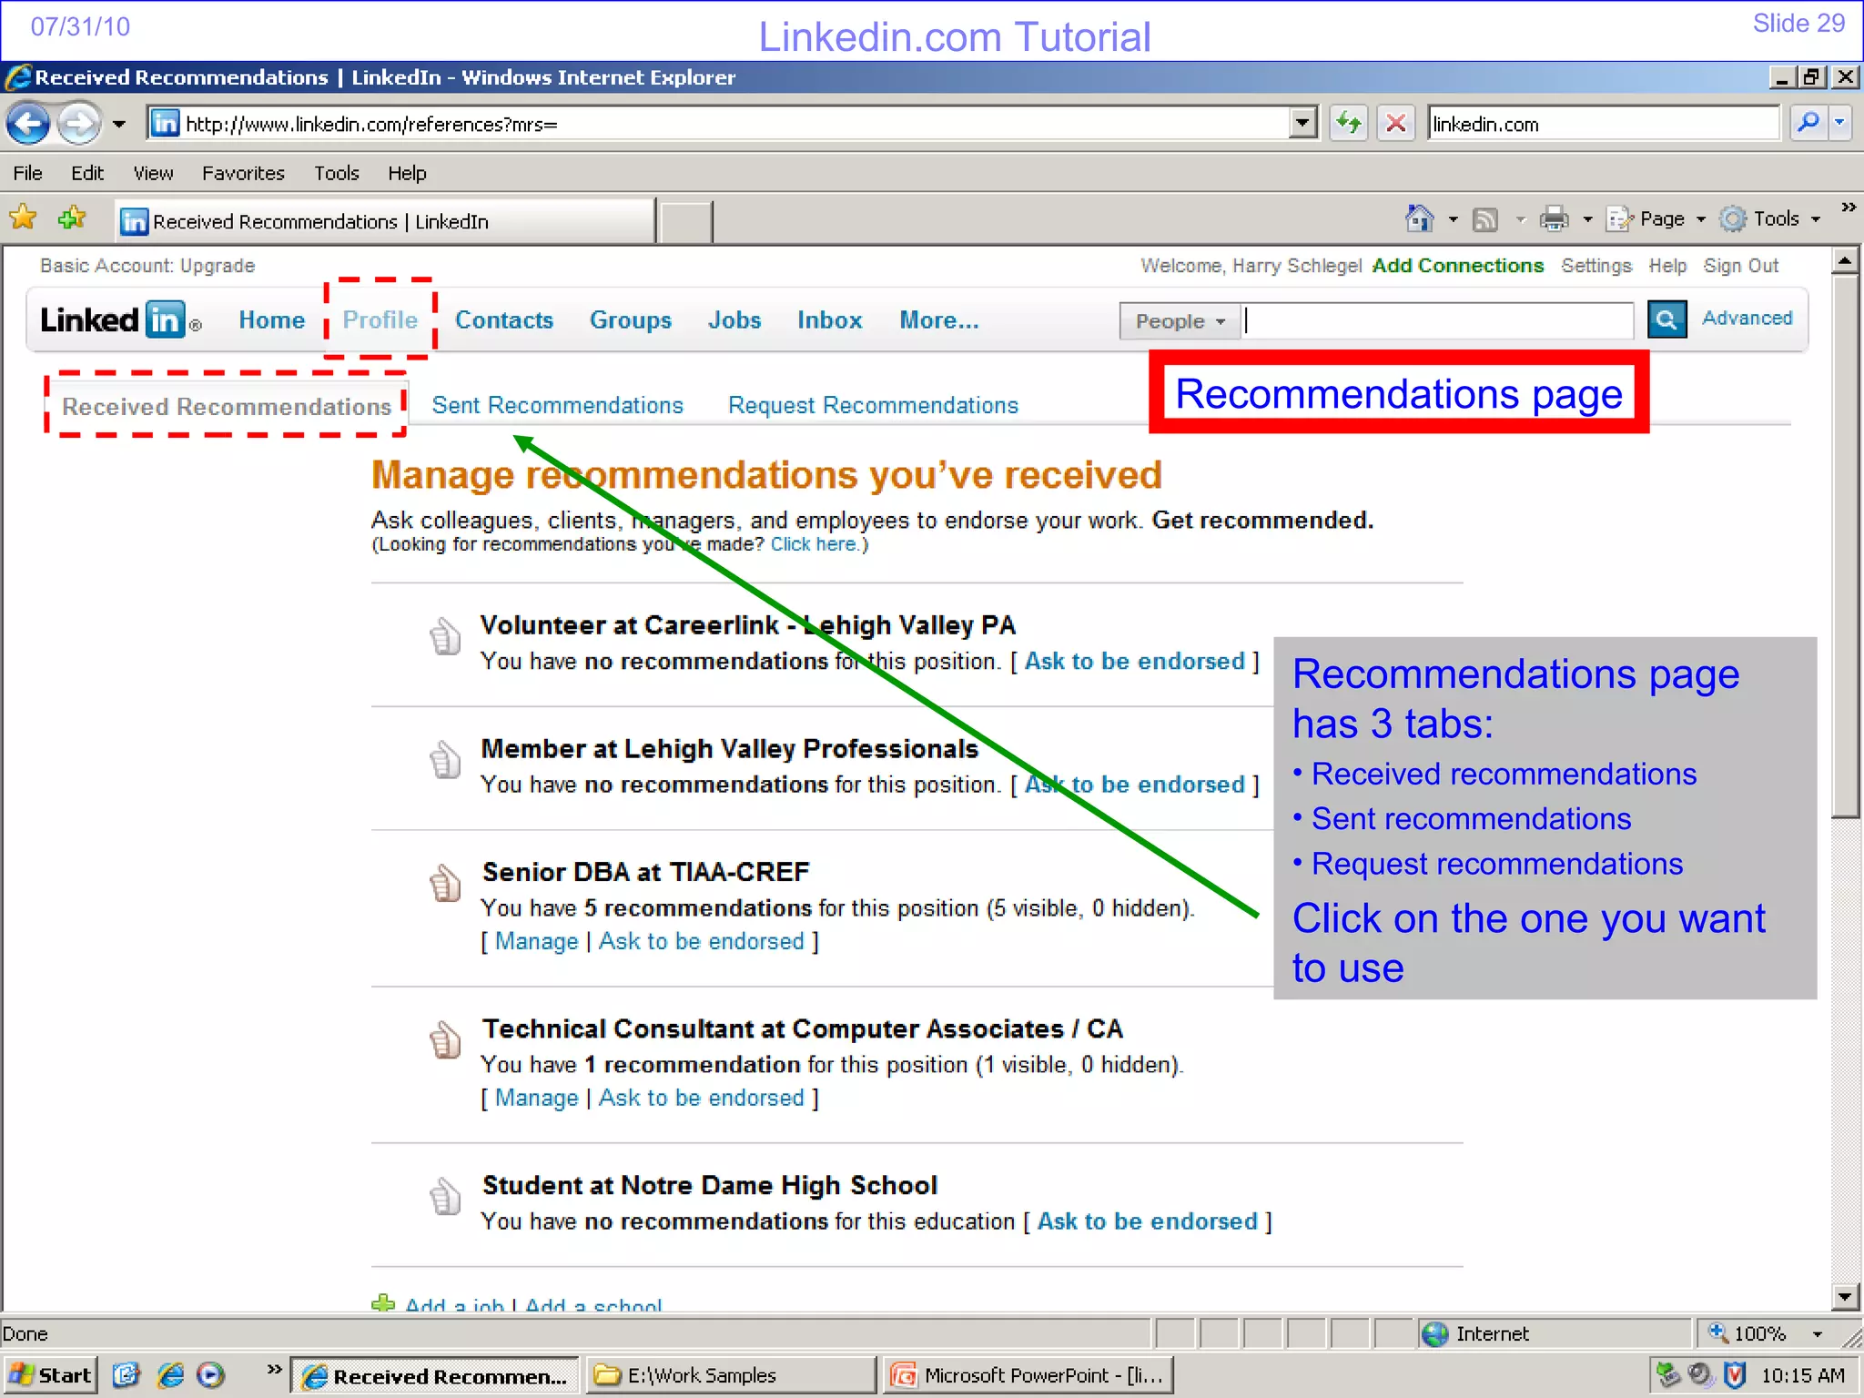Switch to E:\Work Samples taskbar window
Viewport: 1864px width, 1398px height.
(x=730, y=1374)
